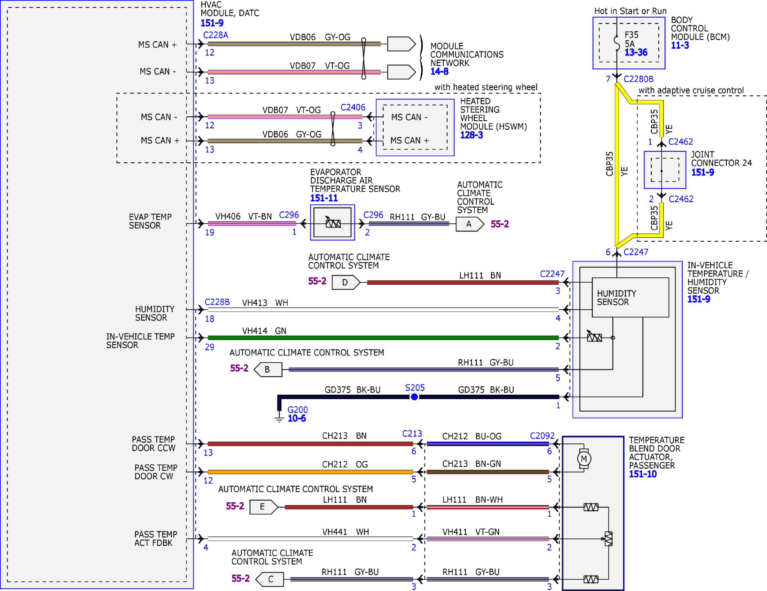Select the off-page arrow labeled A

coord(470,224)
